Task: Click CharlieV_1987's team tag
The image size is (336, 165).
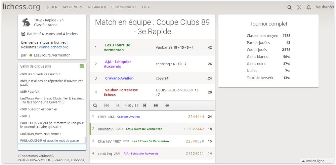Action: (x=151, y=141)
